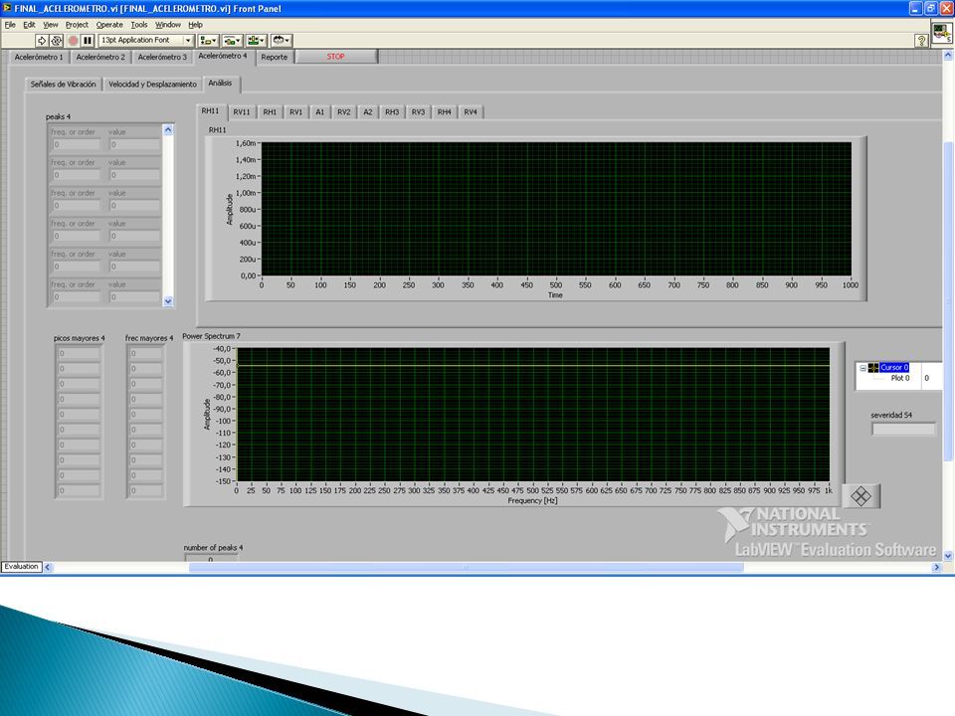Image resolution: width=955 pixels, height=716 pixels.
Task: Open the Reorder tool
Action: coord(281,41)
